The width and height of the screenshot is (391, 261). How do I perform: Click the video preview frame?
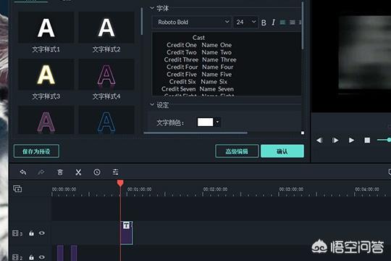364,52
